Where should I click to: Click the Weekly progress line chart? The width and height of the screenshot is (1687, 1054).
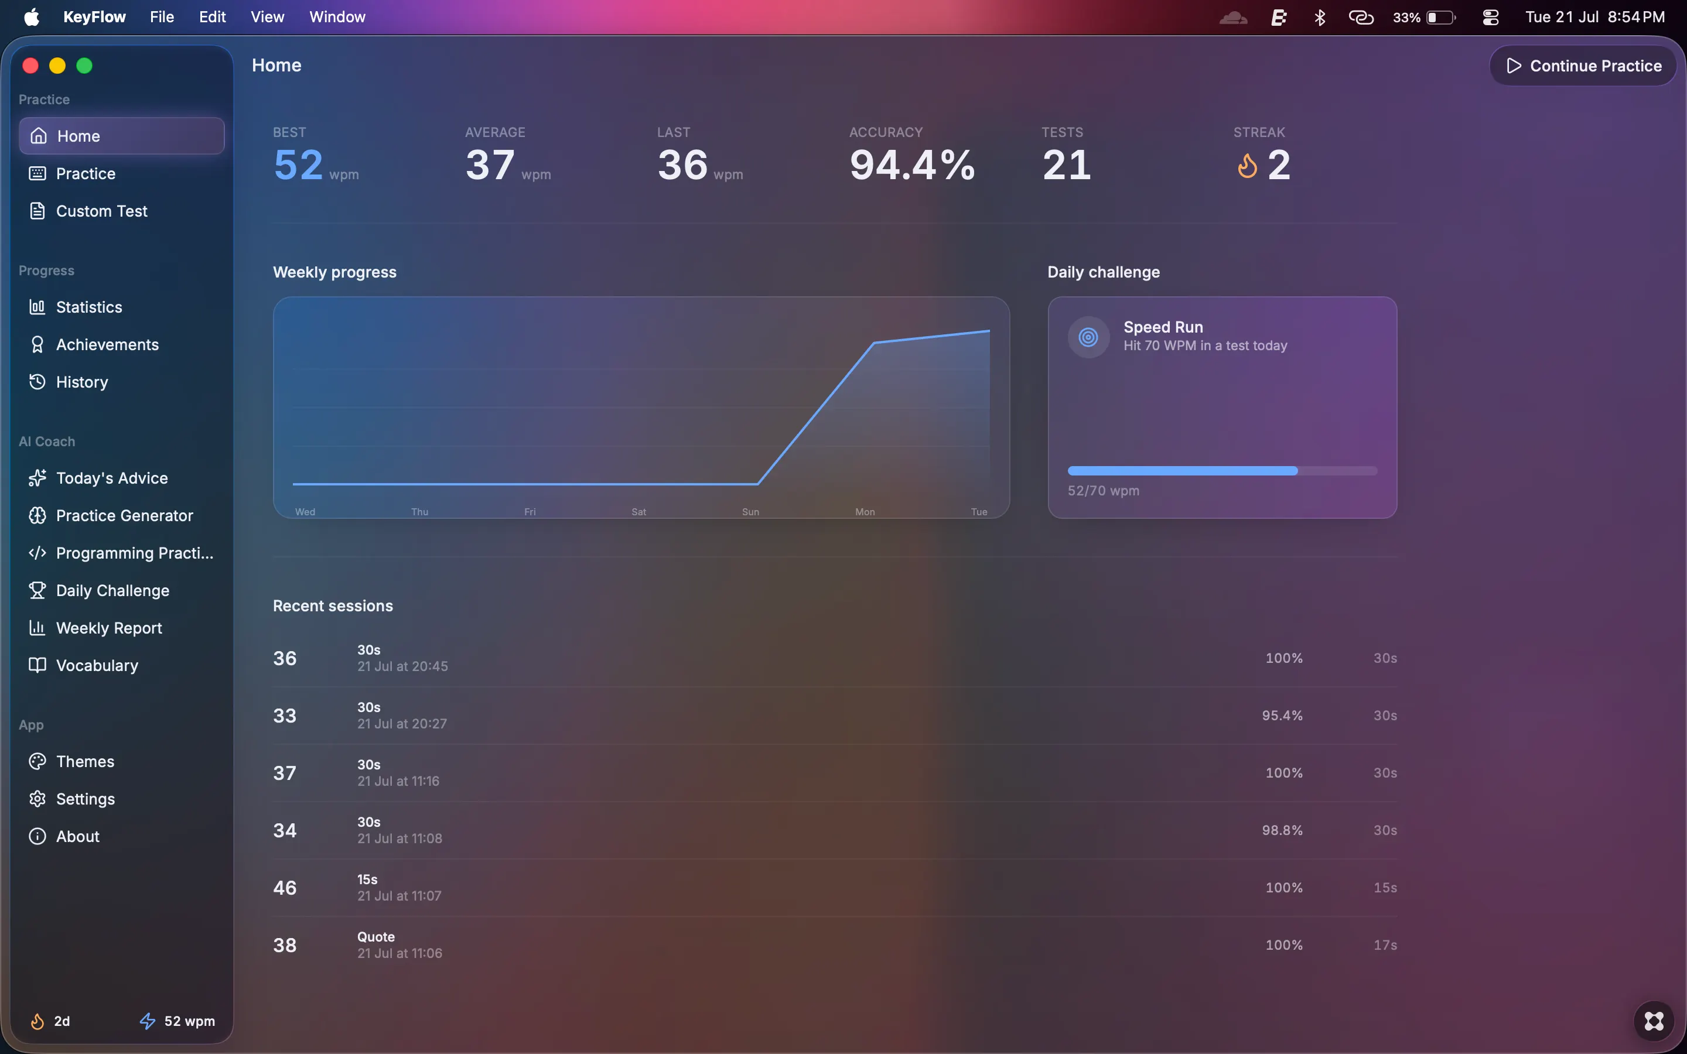[x=641, y=408]
